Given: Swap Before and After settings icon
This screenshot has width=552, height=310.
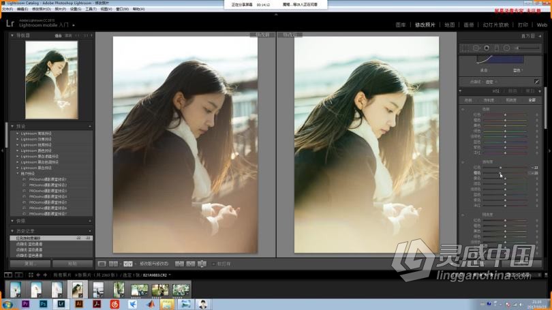Looking at the screenshot, I should point(202,264).
